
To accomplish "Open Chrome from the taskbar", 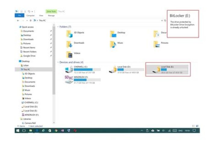I will pyautogui.click(x=56, y=130).
